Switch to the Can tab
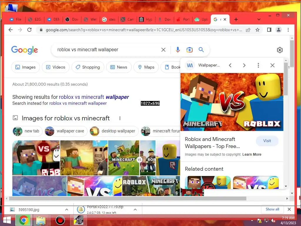 pos(128,19)
